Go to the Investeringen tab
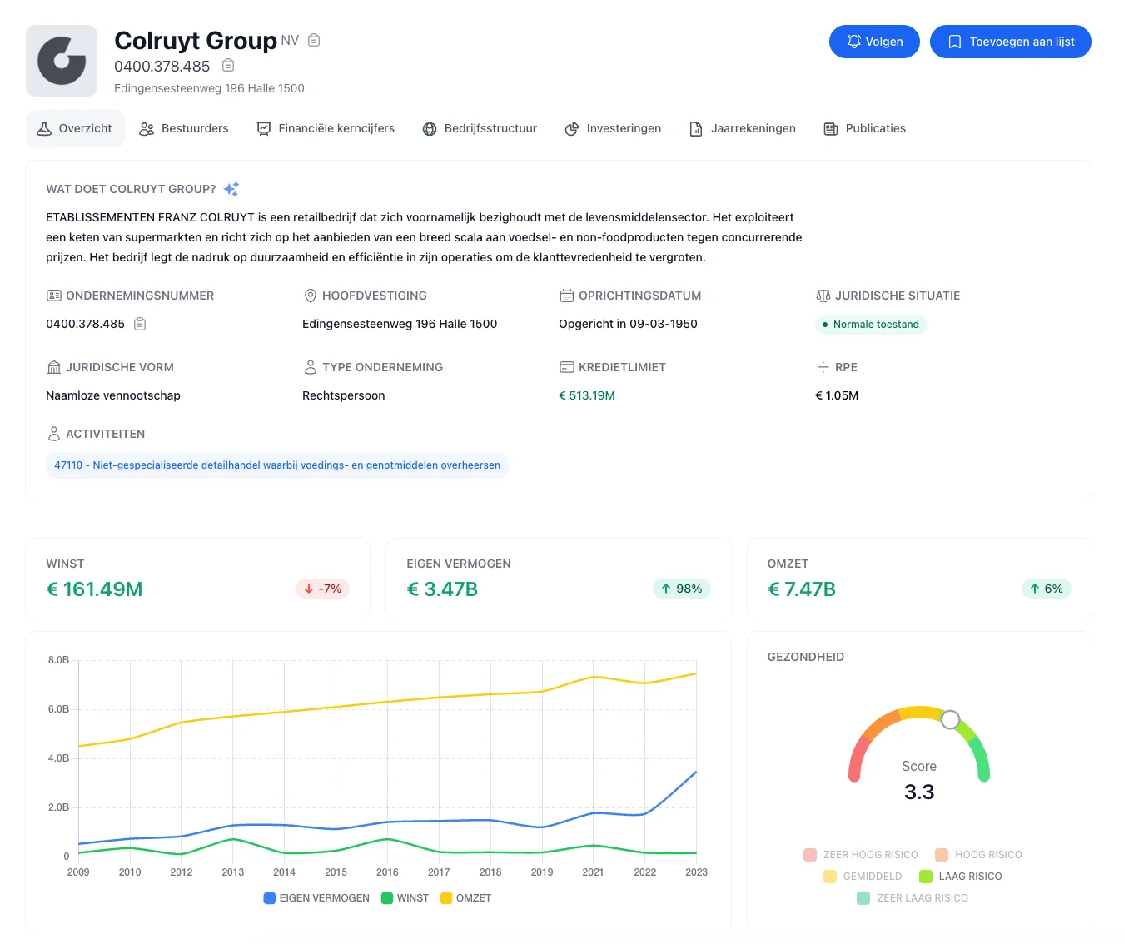Image resolution: width=1124 pixels, height=944 pixels. point(613,128)
